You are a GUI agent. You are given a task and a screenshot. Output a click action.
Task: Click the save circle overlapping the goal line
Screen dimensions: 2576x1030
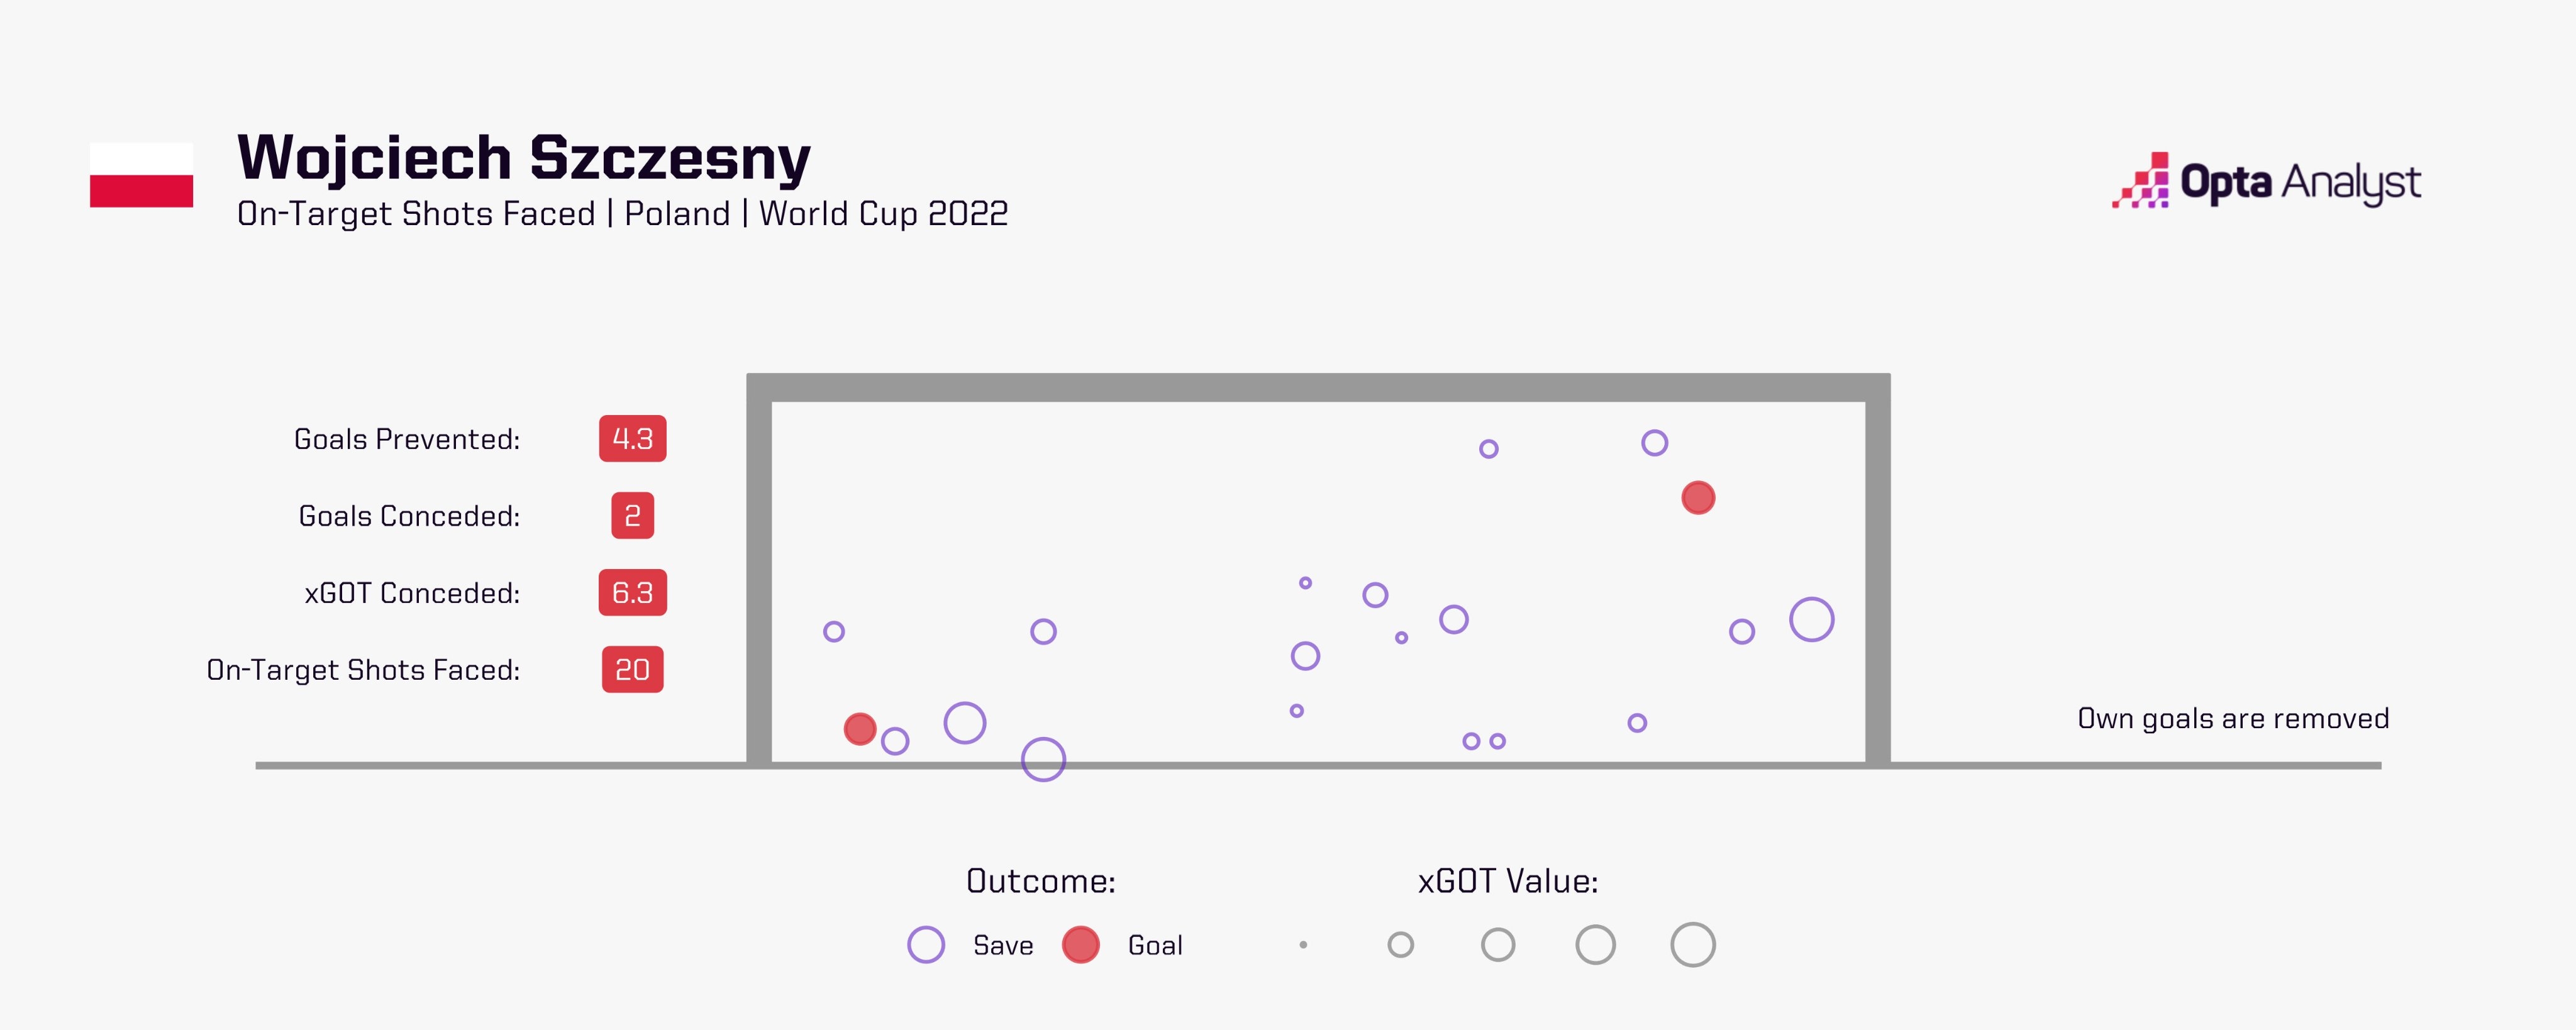(x=1043, y=759)
